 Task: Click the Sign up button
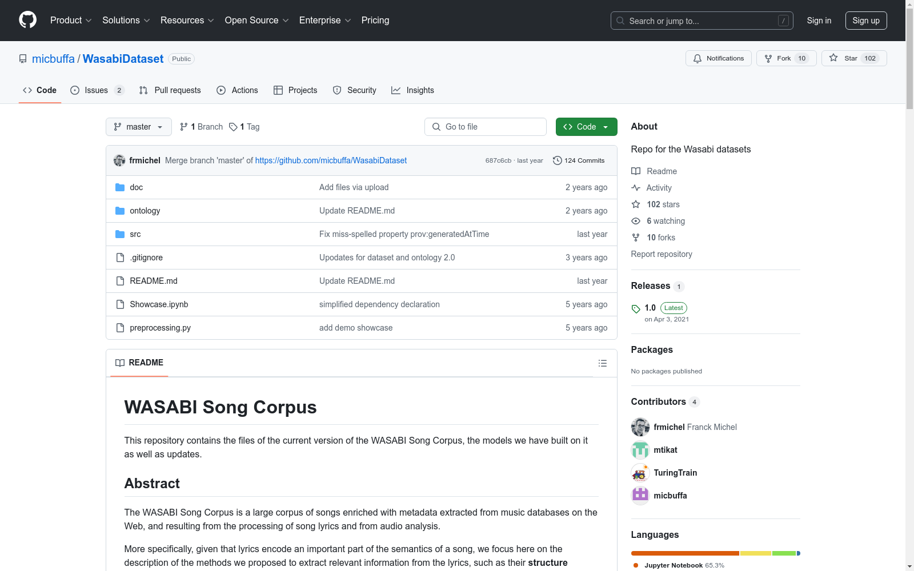click(x=866, y=21)
